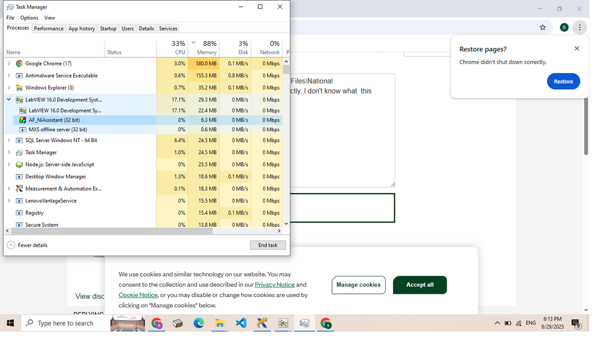This screenshot has width=604, height=355.
Task: Bookmark this page with Chrome's star icon
Action: pyautogui.click(x=543, y=27)
